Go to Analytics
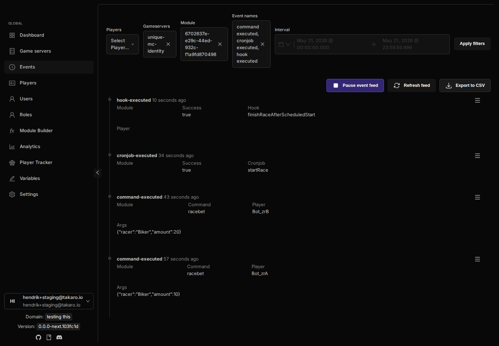The width and height of the screenshot is (499, 346). tap(49, 147)
